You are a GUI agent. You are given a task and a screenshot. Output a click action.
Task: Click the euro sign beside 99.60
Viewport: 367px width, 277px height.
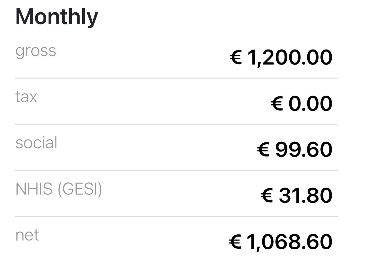[x=263, y=150]
